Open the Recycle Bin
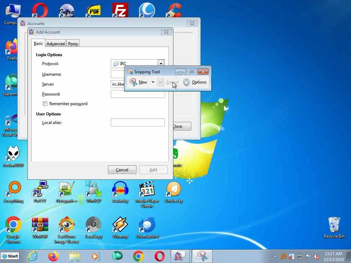The width and height of the screenshot is (351, 263). coord(334,228)
